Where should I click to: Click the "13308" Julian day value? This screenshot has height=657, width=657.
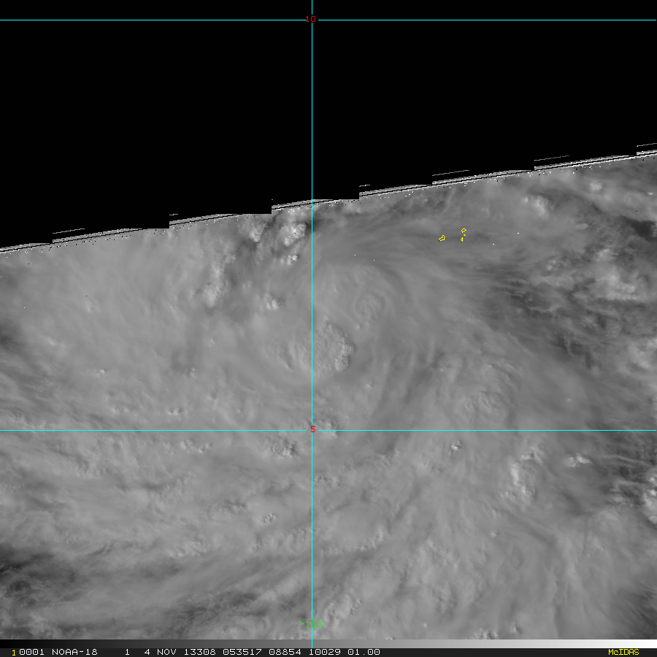(199, 652)
